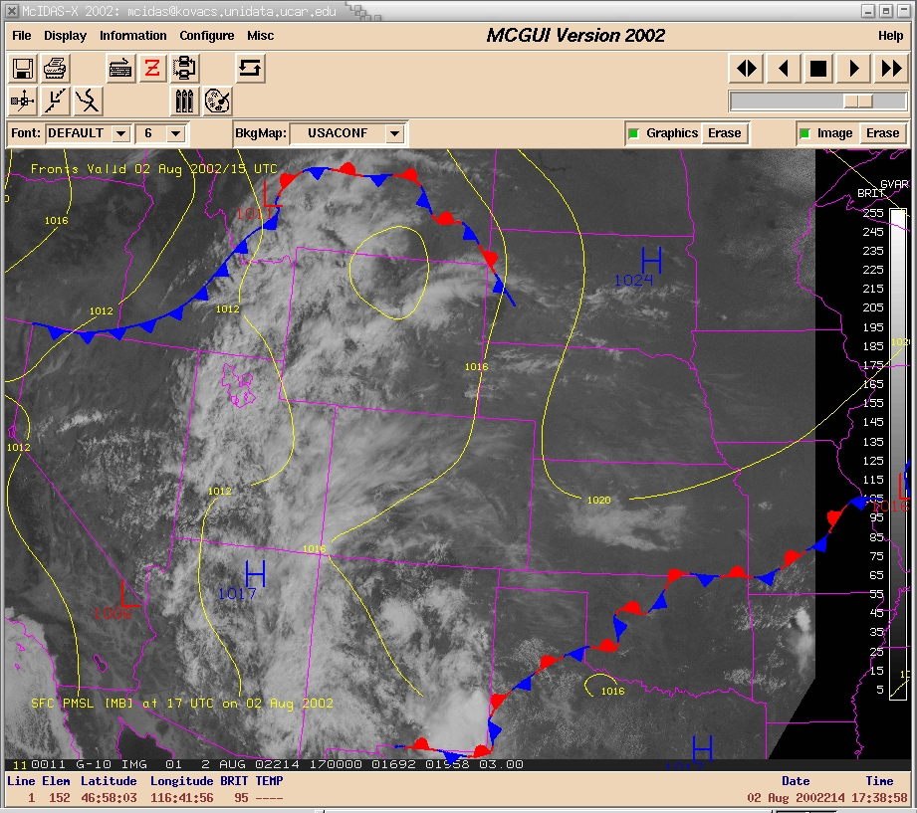This screenshot has width=917, height=813.
Task: Click the frame copy icon beside Z
Action: coord(184,69)
